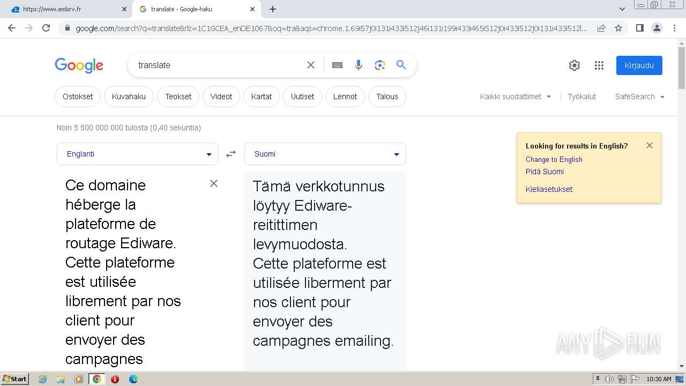Click 'Pidä Suomi' link
The image size is (686, 386).
(545, 172)
